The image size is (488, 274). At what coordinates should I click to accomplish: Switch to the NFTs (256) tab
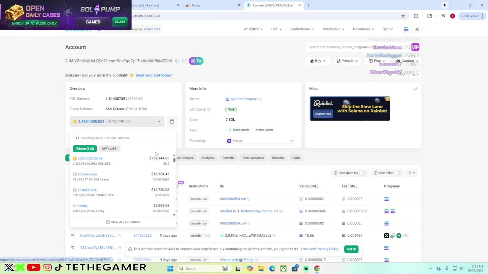pyautogui.click(x=109, y=149)
